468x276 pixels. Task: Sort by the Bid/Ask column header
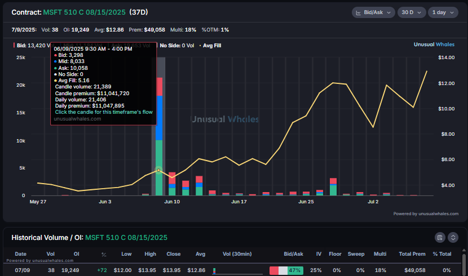(293, 254)
